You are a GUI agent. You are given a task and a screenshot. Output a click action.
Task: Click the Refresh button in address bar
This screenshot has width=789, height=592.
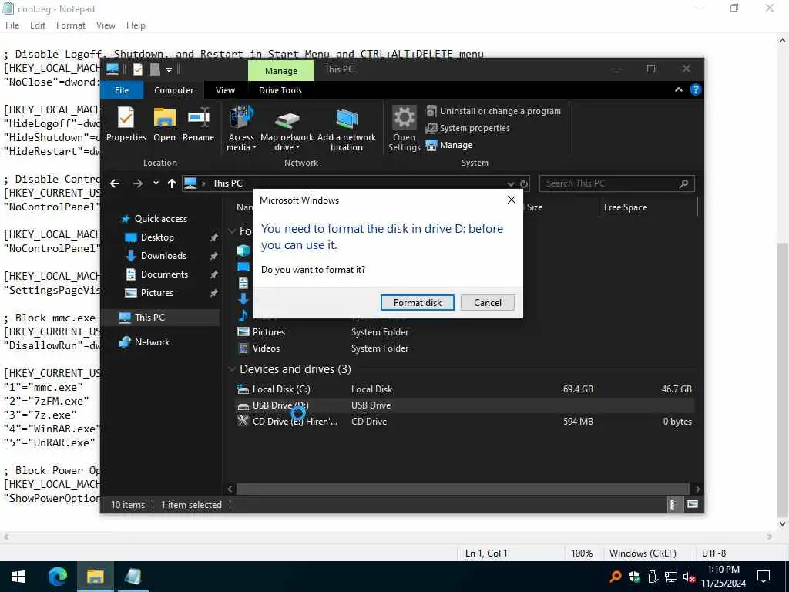pos(524,183)
